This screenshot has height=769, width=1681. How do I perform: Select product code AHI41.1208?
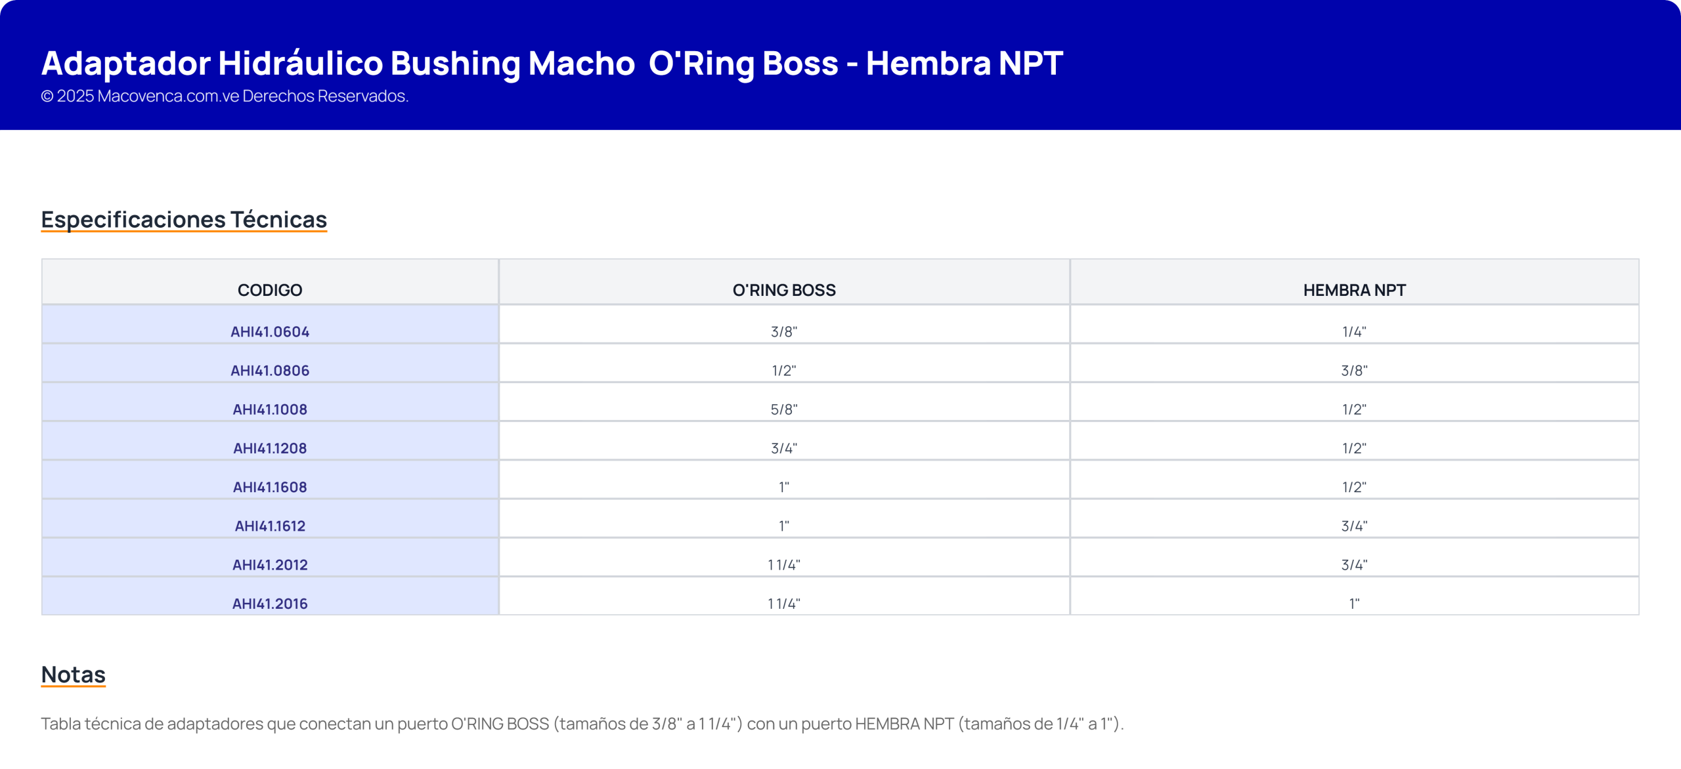click(270, 447)
